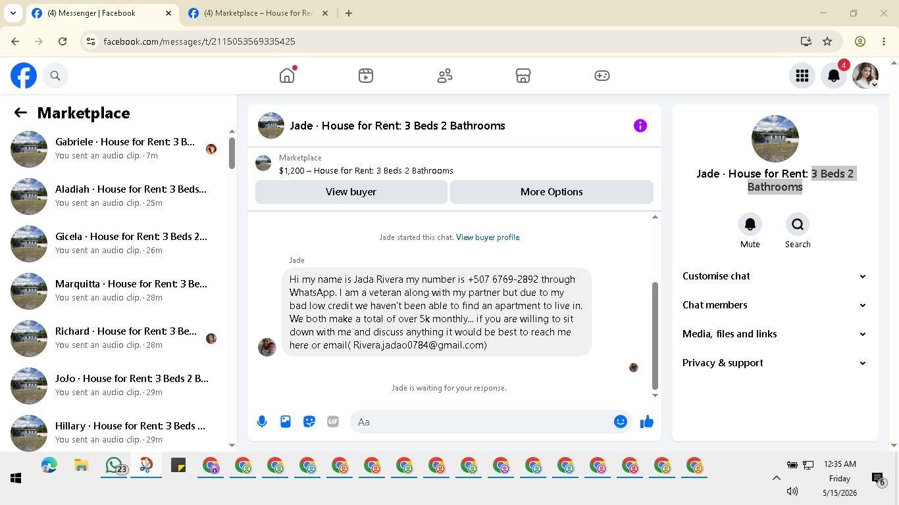Open the Marketplace storefront icon

[x=523, y=76]
